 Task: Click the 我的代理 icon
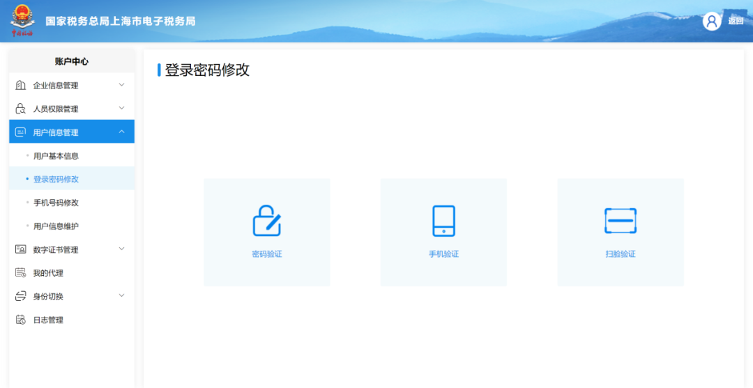[x=21, y=273]
